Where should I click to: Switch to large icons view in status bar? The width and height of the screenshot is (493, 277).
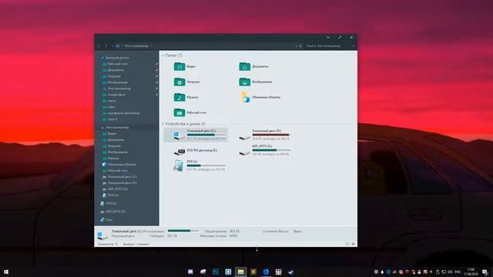coord(354,244)
